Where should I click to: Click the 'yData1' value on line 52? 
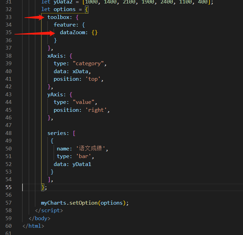pos(82,164)
